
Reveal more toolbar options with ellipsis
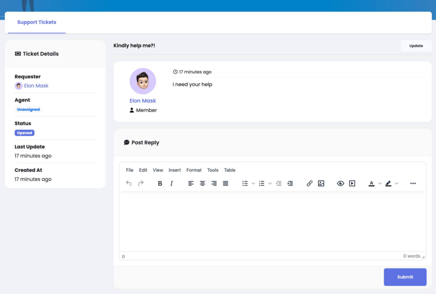413,183
